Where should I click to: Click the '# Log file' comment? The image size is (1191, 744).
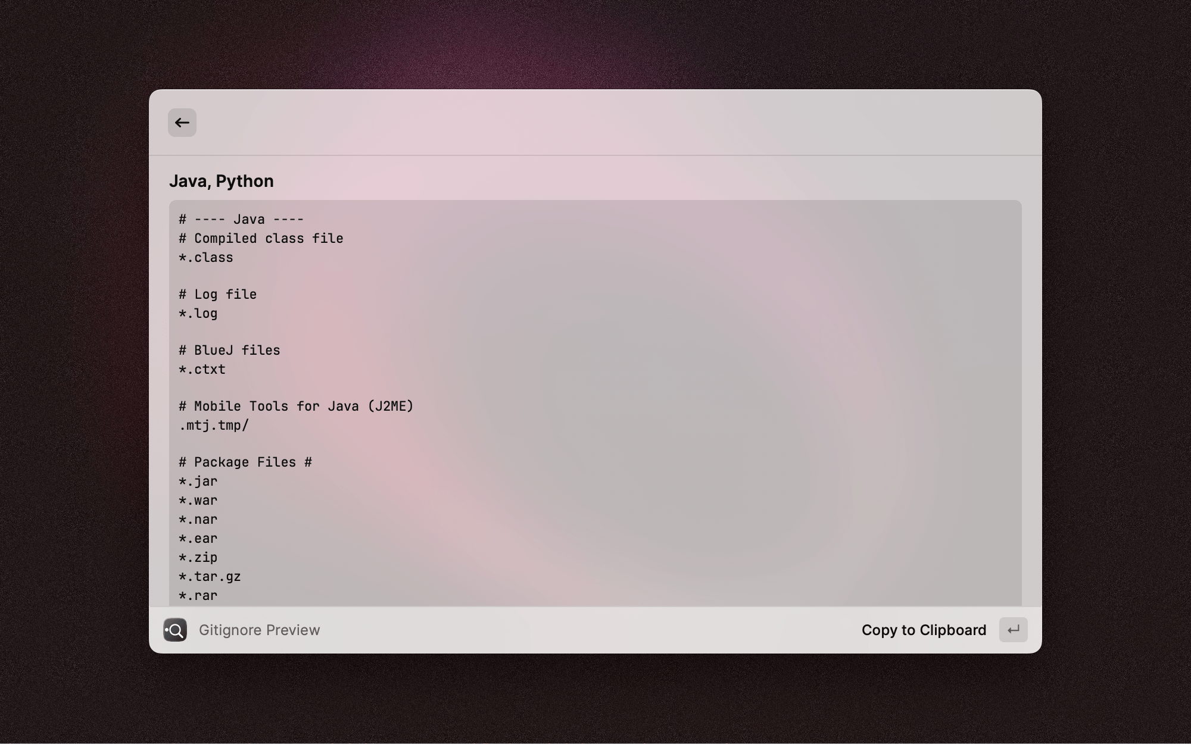218,295
